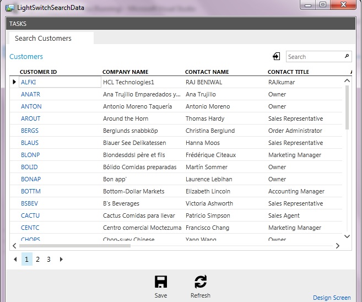The width and height of the screenshot is (362, 302).
Task: Click the Save disk icon
Action: (161, 282)
